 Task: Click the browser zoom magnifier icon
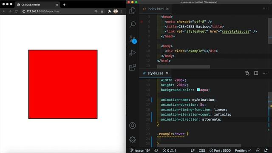pyautogui.click(x=96, y=11)
